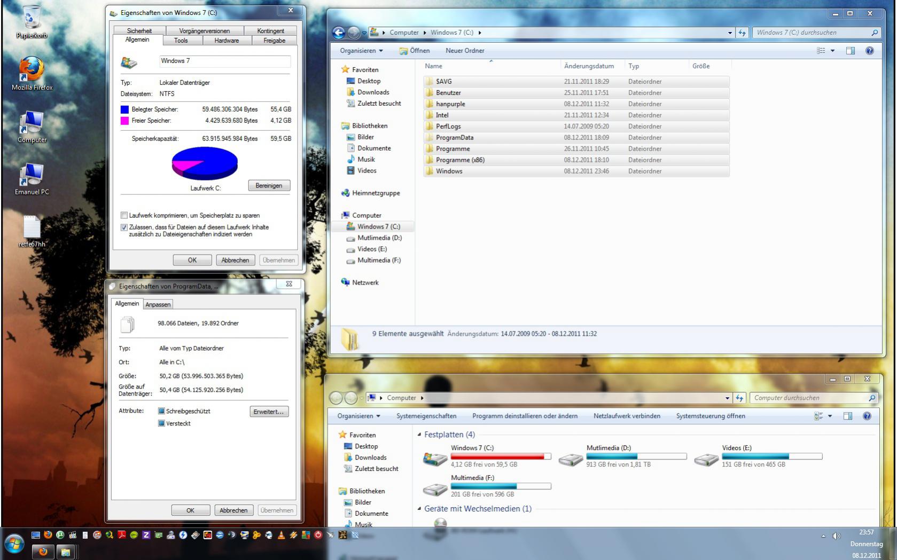The image size is (897, 560).
Task: Open the view dropdown arrow in the Windows 7 (C:) window
Action: (x=832, y=51)
